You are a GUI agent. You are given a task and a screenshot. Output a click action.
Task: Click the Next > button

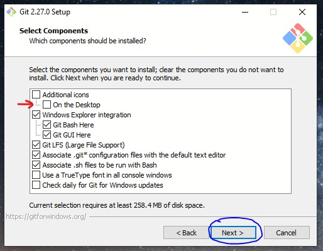[234, 232]
